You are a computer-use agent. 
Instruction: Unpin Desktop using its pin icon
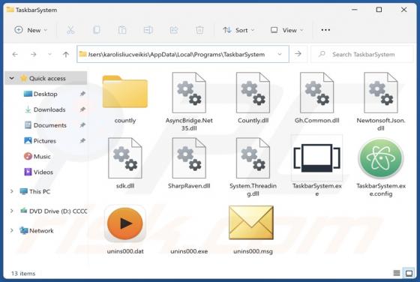click(x=82, y=94)
